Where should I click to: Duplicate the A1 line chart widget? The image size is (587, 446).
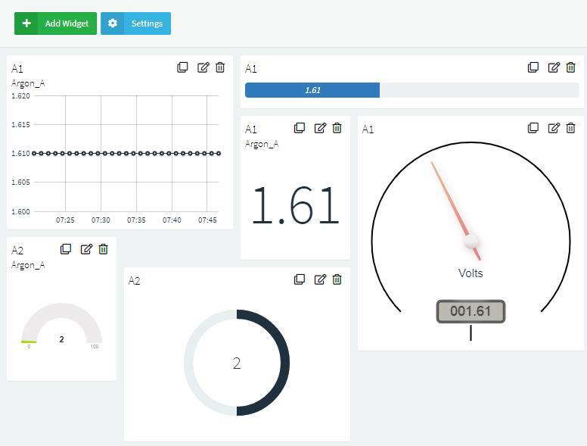click(x=182, y=67)
